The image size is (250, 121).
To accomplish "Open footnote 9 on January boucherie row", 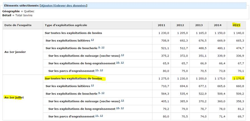I will point(99,48).
